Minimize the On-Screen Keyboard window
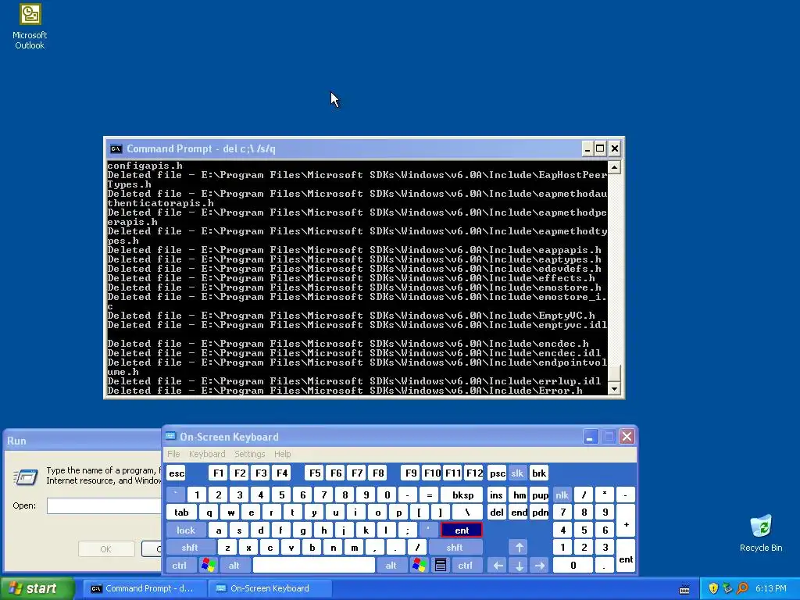 click(591, 437)
